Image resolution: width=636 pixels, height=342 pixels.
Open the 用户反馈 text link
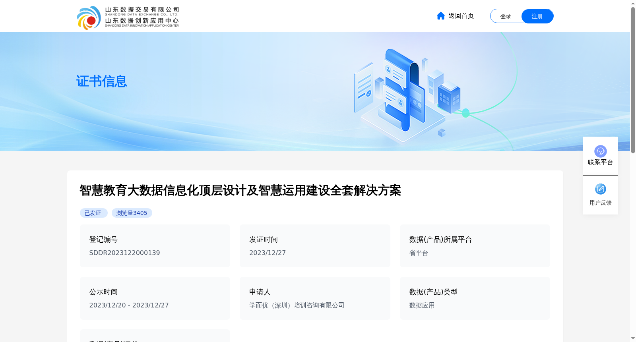600,203
